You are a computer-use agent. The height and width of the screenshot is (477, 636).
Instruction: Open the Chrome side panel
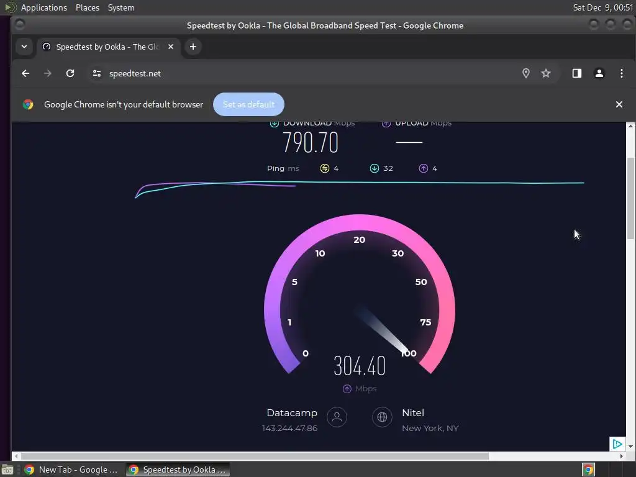pos(577,73)
